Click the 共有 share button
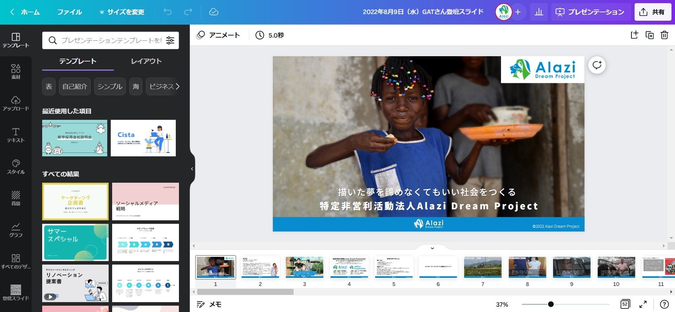The height and width of the screenshot is (312, 675). [652, 12]
